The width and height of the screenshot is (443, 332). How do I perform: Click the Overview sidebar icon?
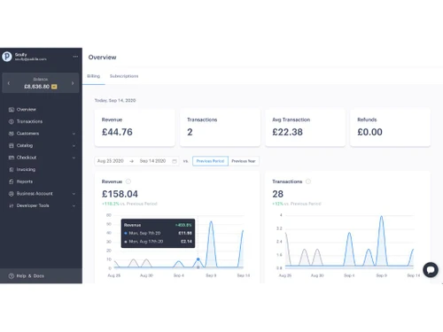(x=12, y=110)
